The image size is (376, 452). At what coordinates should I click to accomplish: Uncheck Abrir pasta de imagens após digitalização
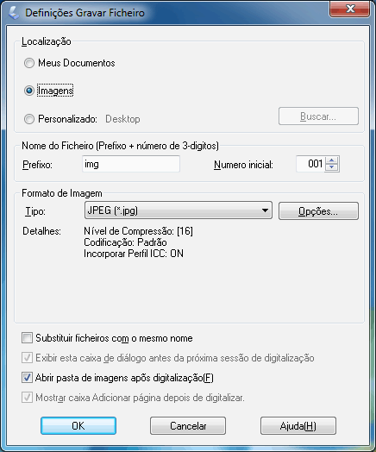(x=27, y=377)
